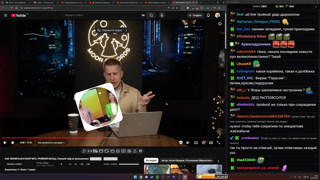This screenshot has width=320, height=180.
Task: Click the КОПИРОВАТЬ button
Action: 110,159
